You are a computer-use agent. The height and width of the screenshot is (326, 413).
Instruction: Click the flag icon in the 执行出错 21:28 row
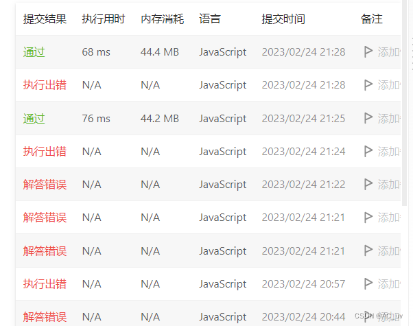pos(368,85)
